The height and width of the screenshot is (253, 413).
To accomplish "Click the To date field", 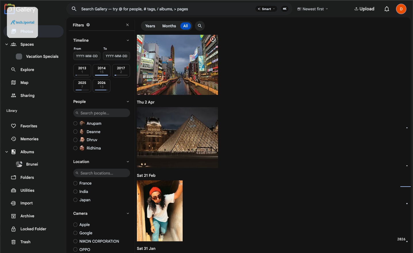I will coord(116,56).
